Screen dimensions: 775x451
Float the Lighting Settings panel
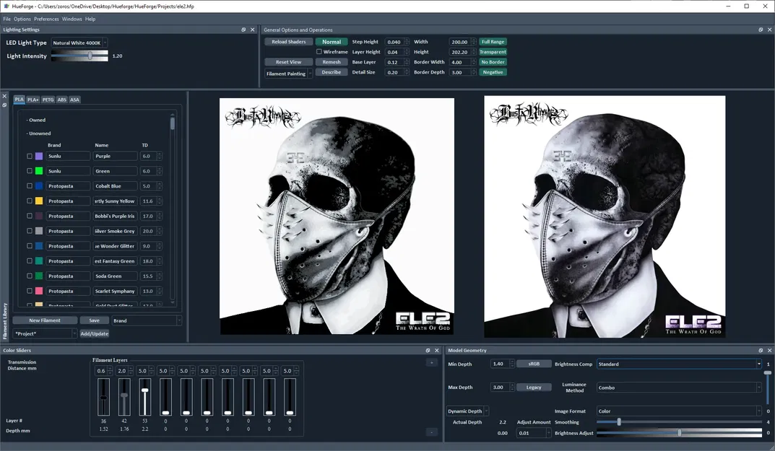[243, 30]
